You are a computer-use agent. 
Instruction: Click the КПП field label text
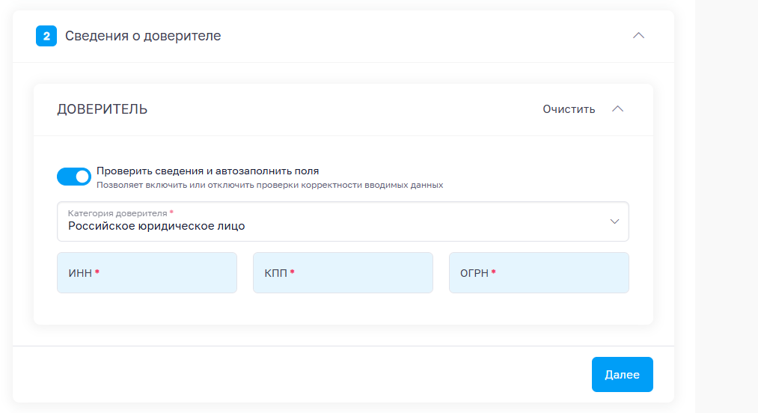(275, 273)
